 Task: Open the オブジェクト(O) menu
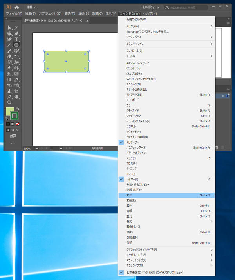50,13
